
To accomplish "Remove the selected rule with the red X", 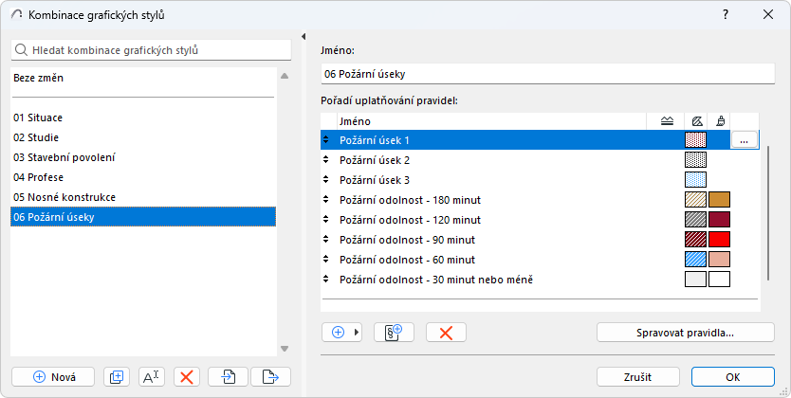I will 446,332.
